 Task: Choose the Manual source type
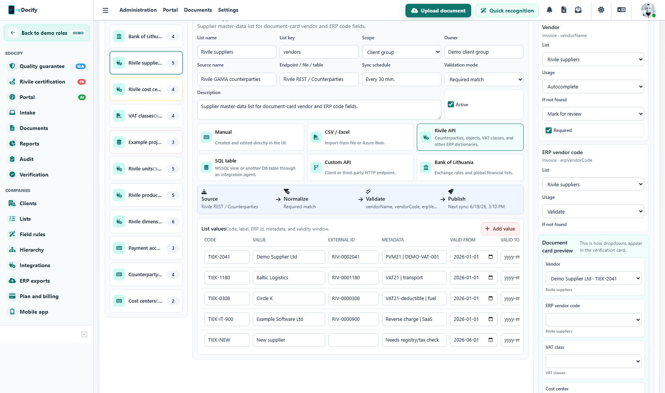pyautogui.click(x=251, y=137)
